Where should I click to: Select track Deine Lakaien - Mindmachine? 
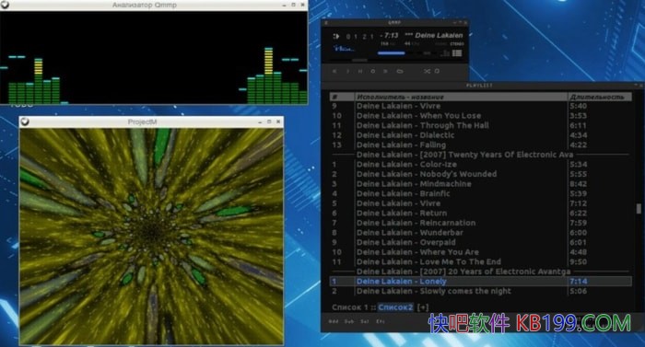point(480,184)
